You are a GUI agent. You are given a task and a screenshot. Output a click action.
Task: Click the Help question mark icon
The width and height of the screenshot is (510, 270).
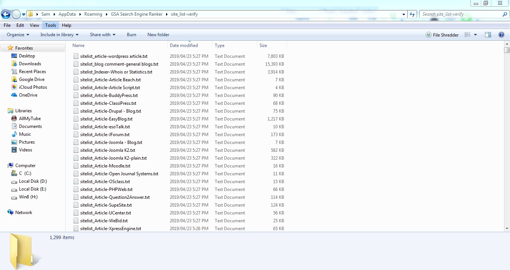[x=501, y=35]
